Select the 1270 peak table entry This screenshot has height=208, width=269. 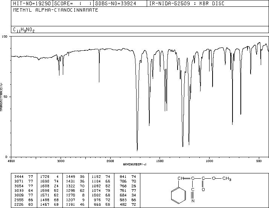[75, 195]
